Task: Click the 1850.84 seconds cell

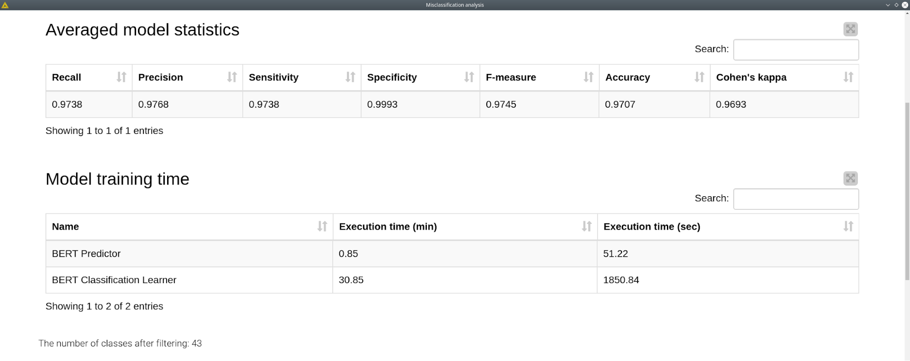Action: point(728,280)
